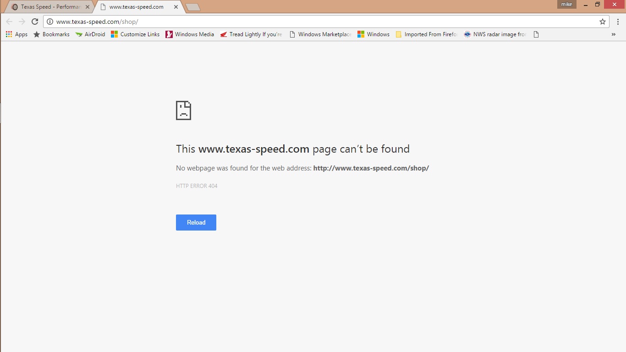Open the AirDroid bookmark
The image size is (626, 352).
click(90, 34)
